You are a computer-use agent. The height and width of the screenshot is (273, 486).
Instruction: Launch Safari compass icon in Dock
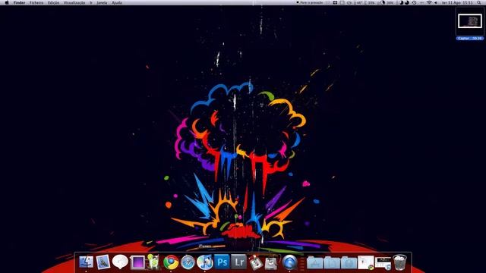(188, 262)
